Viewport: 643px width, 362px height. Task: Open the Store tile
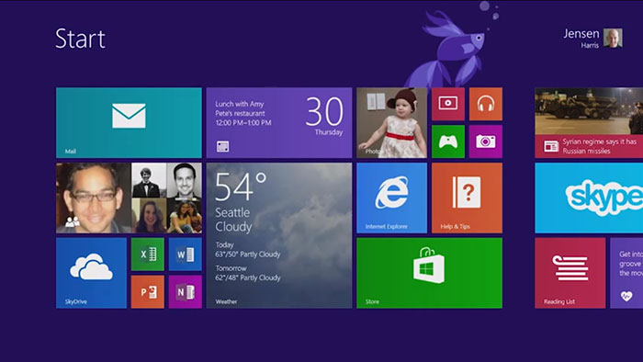click(x=429, y=273)
